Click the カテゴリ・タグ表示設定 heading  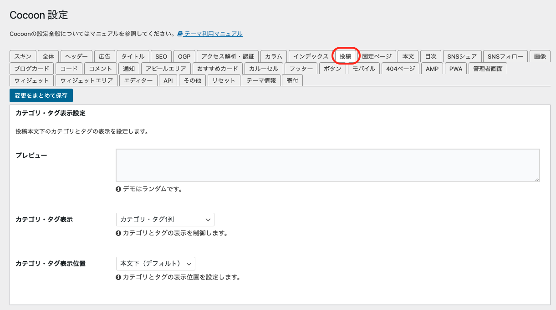tap(51, 113)
